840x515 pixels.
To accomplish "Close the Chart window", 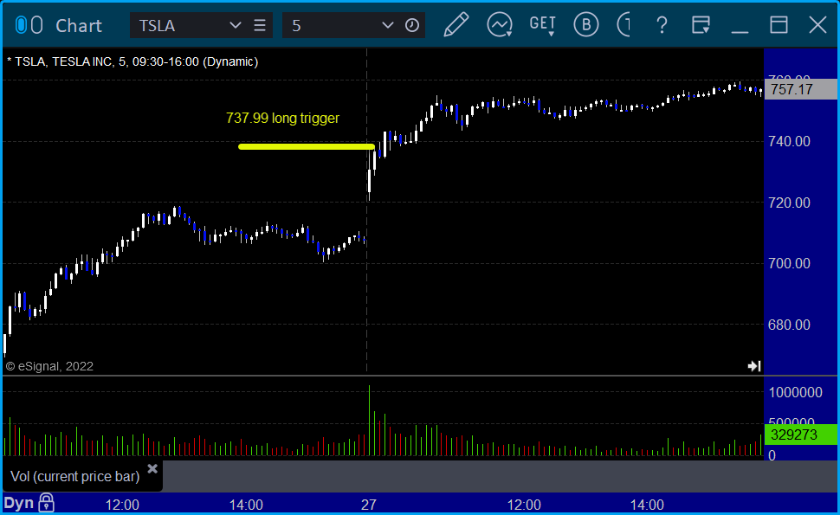I will pyautogui.click(x=818, y=24).
